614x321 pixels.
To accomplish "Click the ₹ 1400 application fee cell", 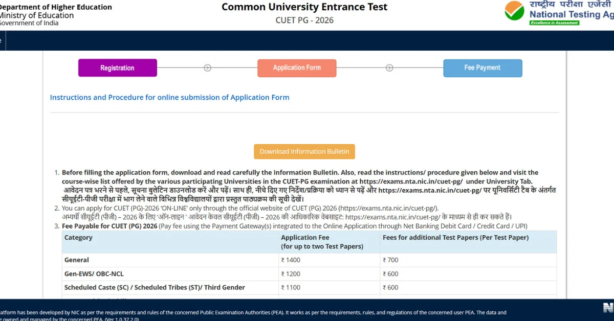I will (291, 260).
